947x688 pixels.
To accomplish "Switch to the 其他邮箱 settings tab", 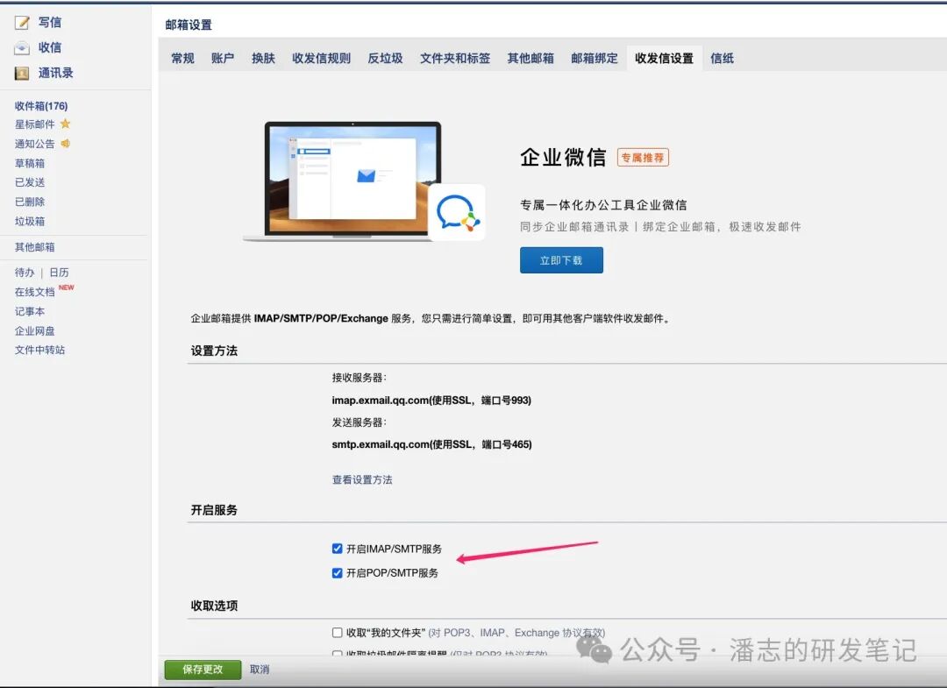I will [530, 59].
